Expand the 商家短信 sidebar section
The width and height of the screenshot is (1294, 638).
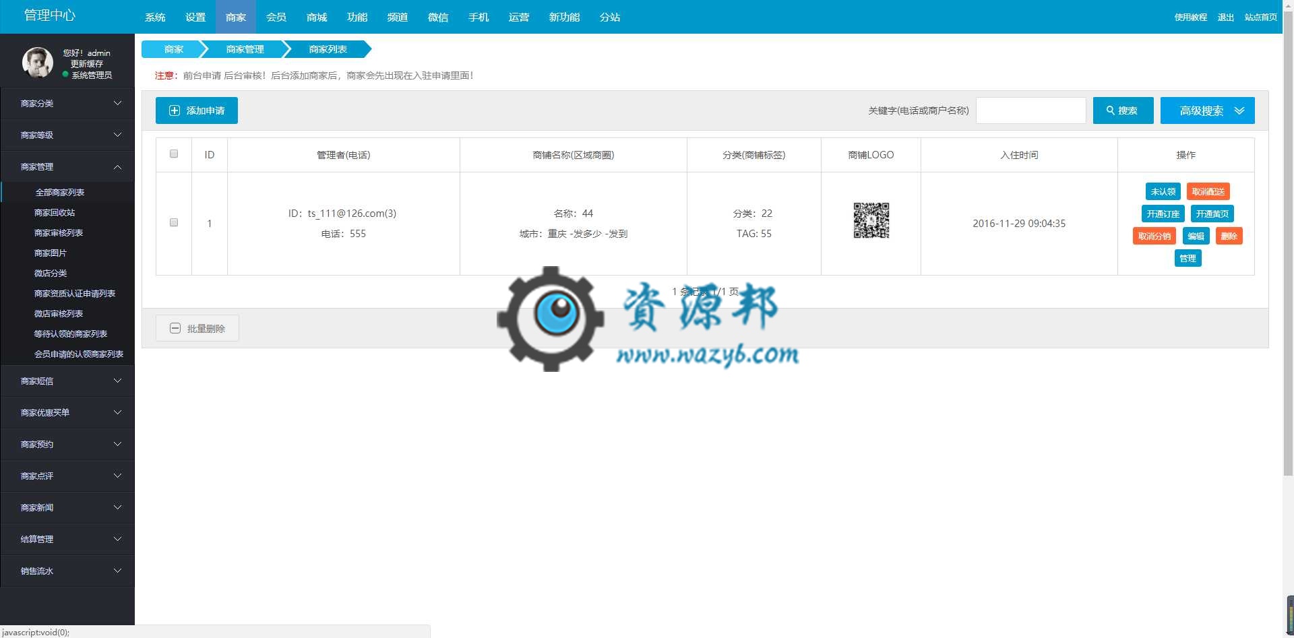[x=67, y=381]
